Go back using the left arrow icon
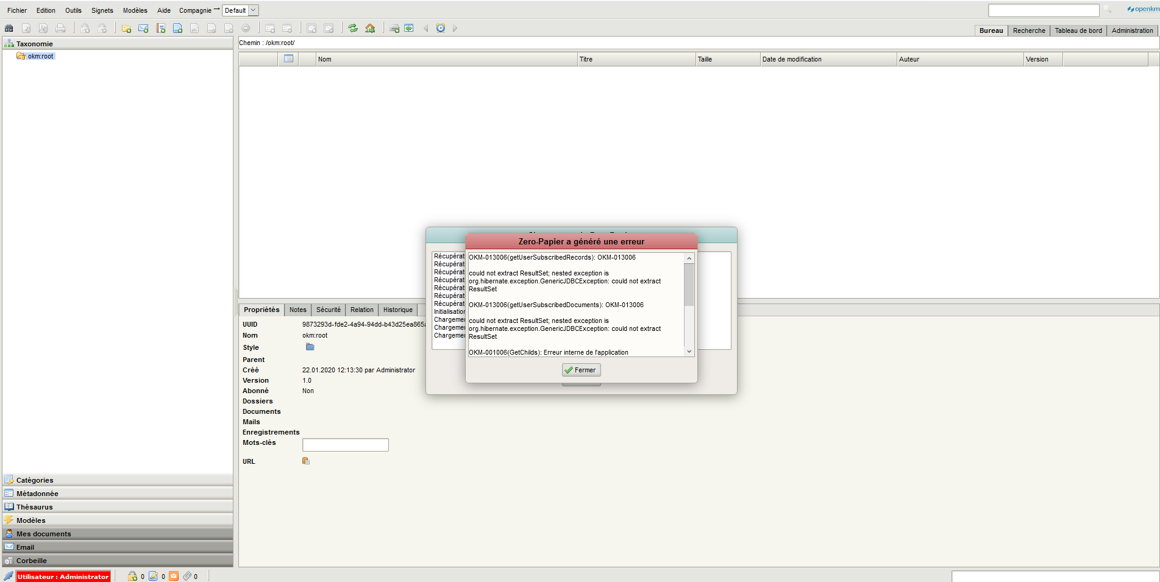The height and width of the screenshot is (582, 1160). pyautogui.click(x=425, y=28)
